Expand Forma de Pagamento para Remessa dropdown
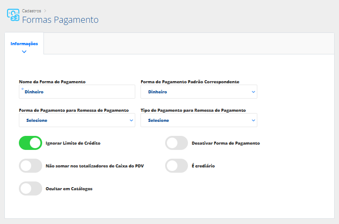Viewport: 339px width, 224px height. pyautogui.click(x=77, y=120)
